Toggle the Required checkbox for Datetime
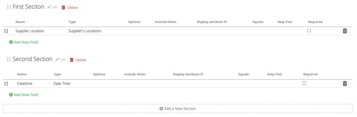This screenshot has height=117, width=357. coord(304,83)
